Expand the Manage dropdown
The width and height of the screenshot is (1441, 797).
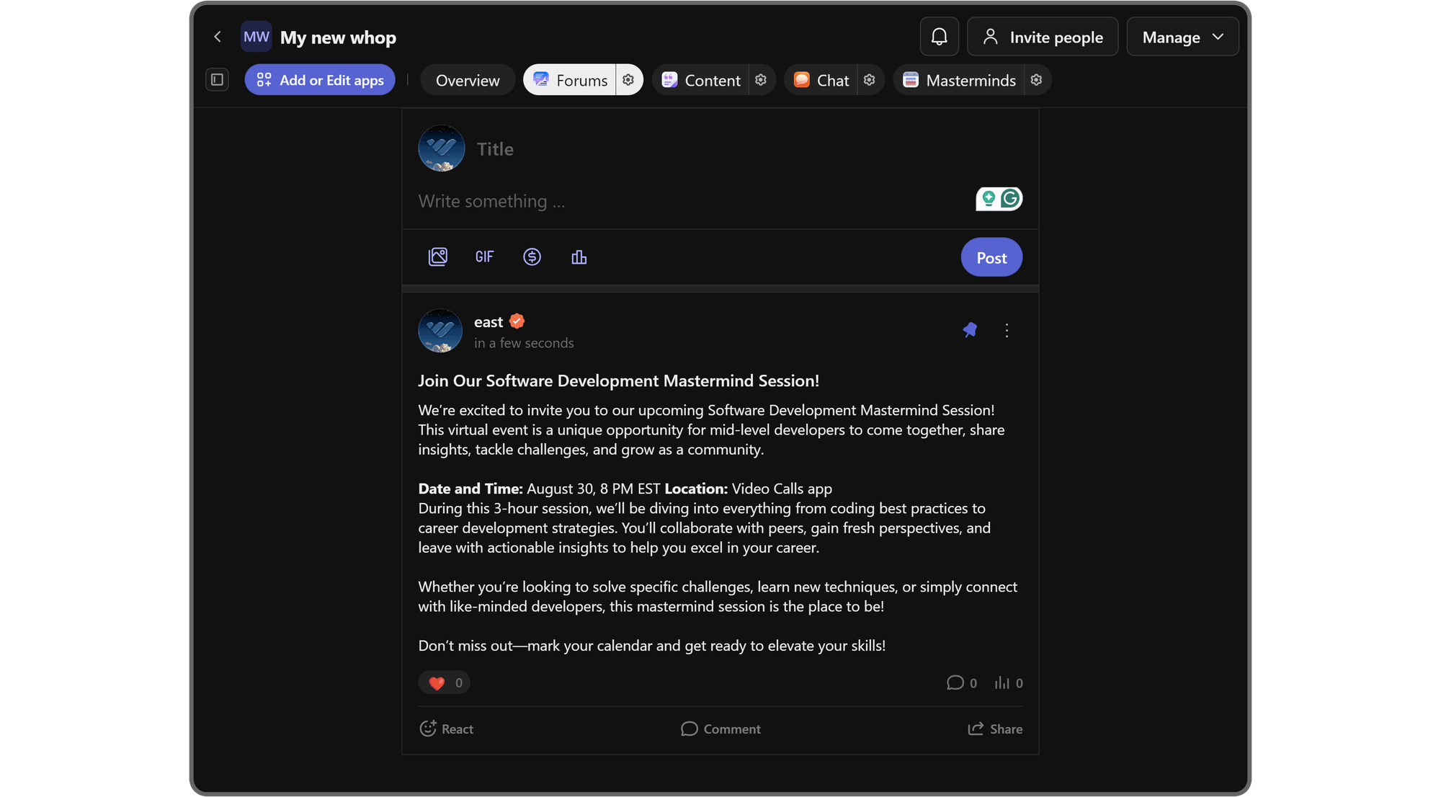point(1182,37)
